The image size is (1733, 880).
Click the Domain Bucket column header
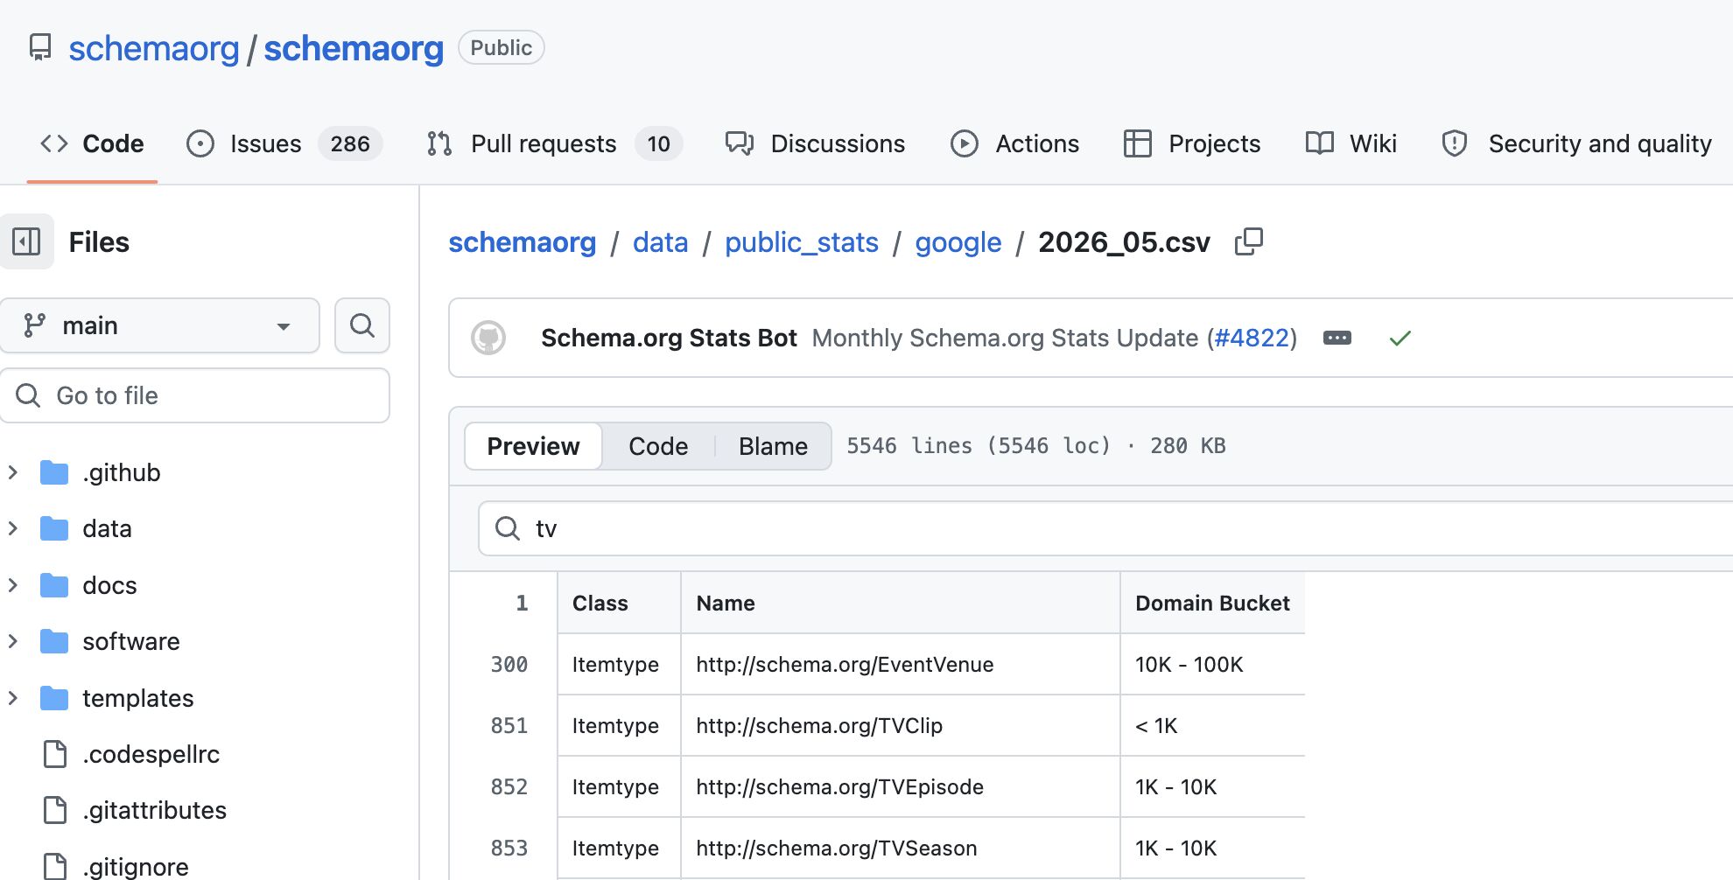[1212, 603]
